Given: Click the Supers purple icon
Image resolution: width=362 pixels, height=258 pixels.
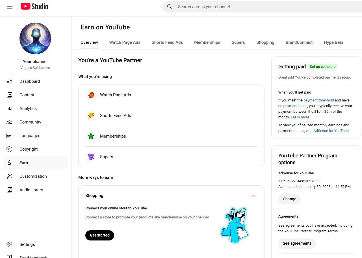Looking at the screenshot, I should point(91,157).
